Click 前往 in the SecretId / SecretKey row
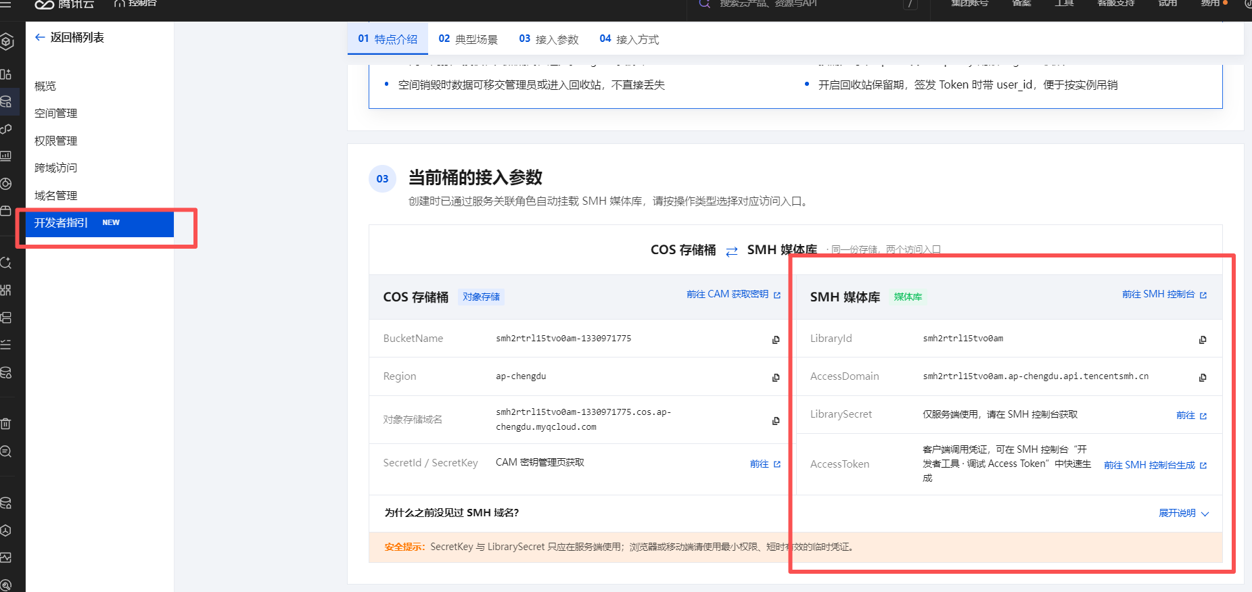 765,464
